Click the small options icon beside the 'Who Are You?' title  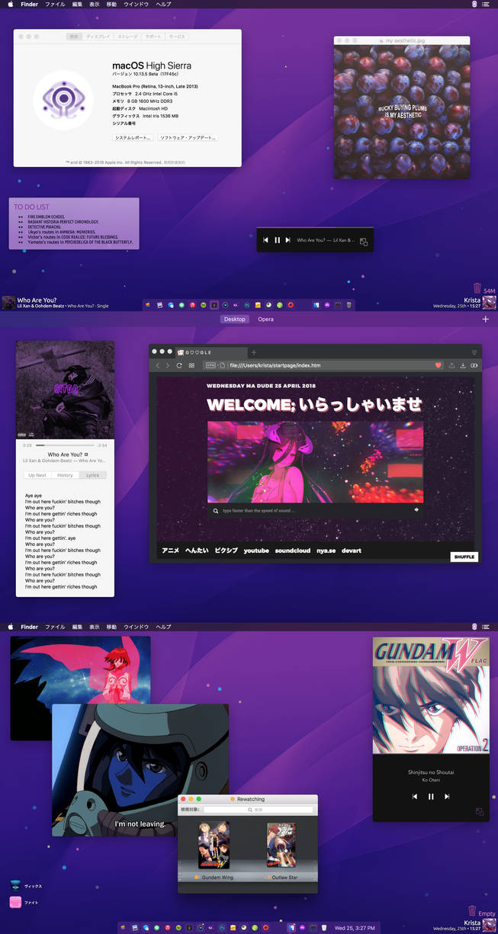click(85, 454)
